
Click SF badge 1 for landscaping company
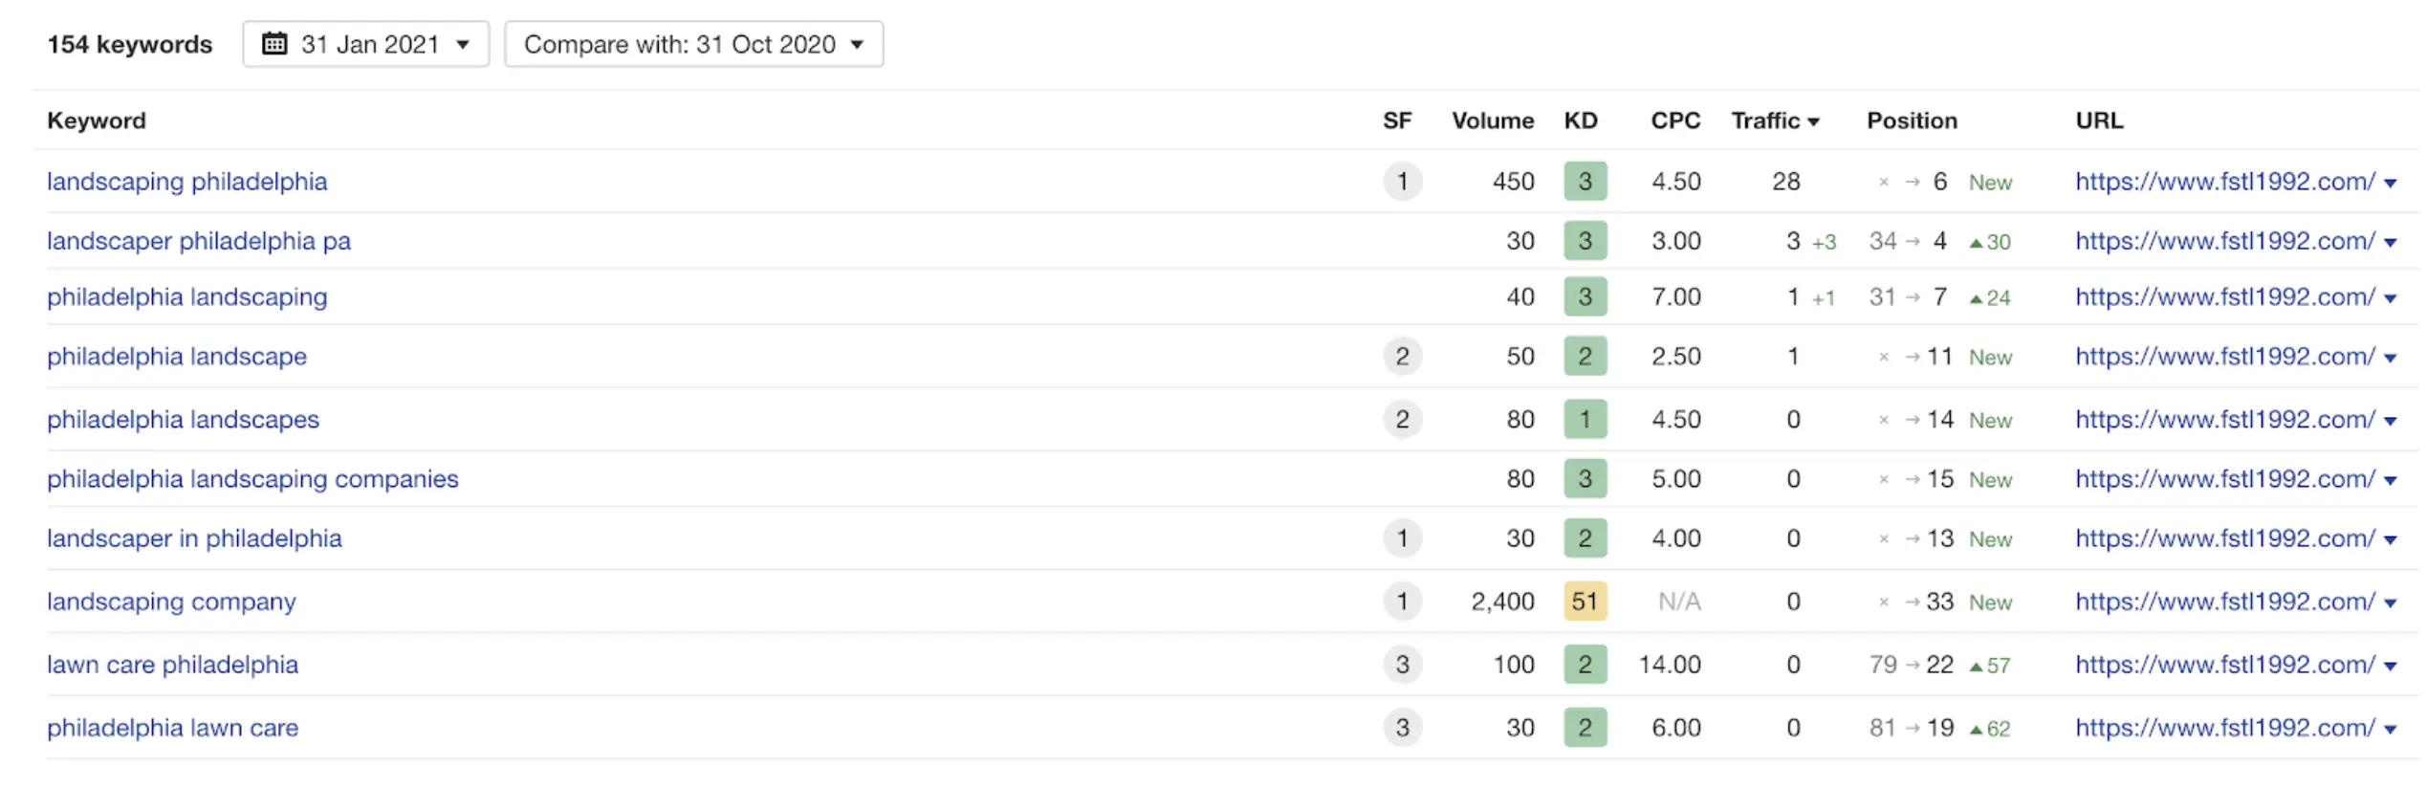pos(1403,602)
